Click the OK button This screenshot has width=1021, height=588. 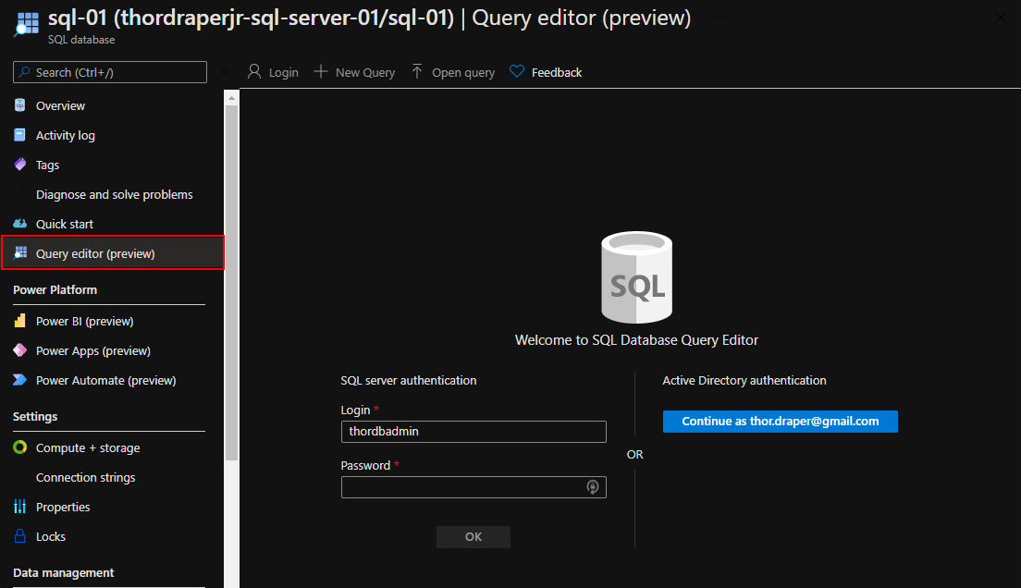click(x=474, y=536)
